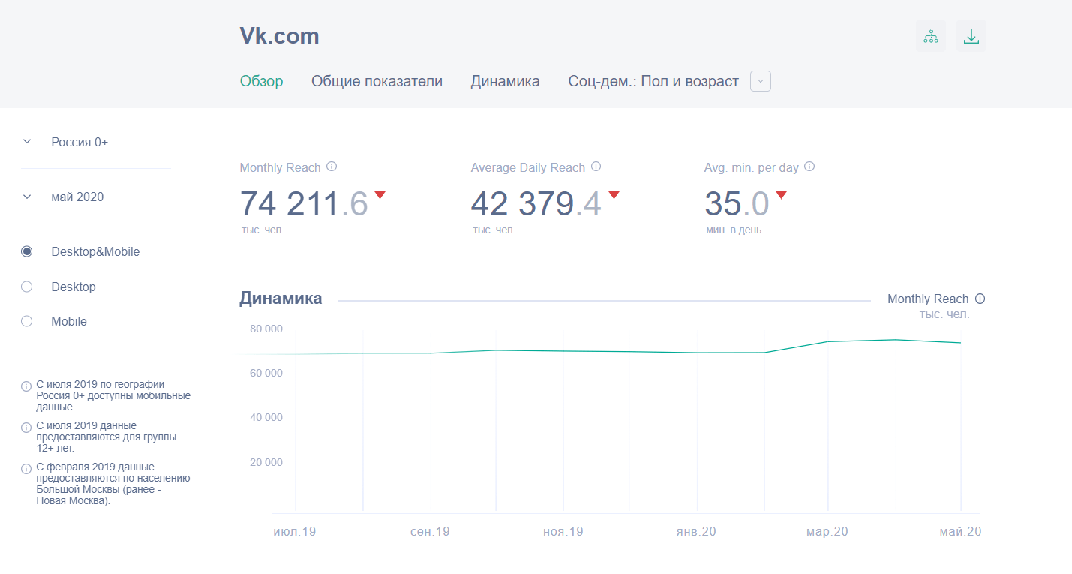Select the Mobile radio button
This screenshot has height=574, width=1072.
pos(27,321)
